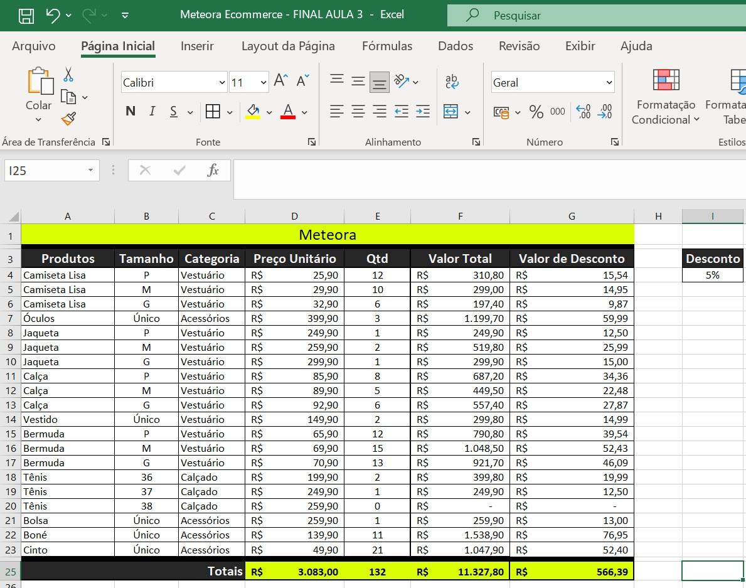Click the Increase Decimal places icon

[x=583, y=112]
